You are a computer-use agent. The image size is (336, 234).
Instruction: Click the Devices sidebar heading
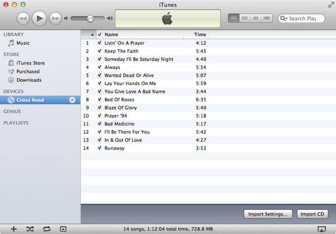[13, 91]
